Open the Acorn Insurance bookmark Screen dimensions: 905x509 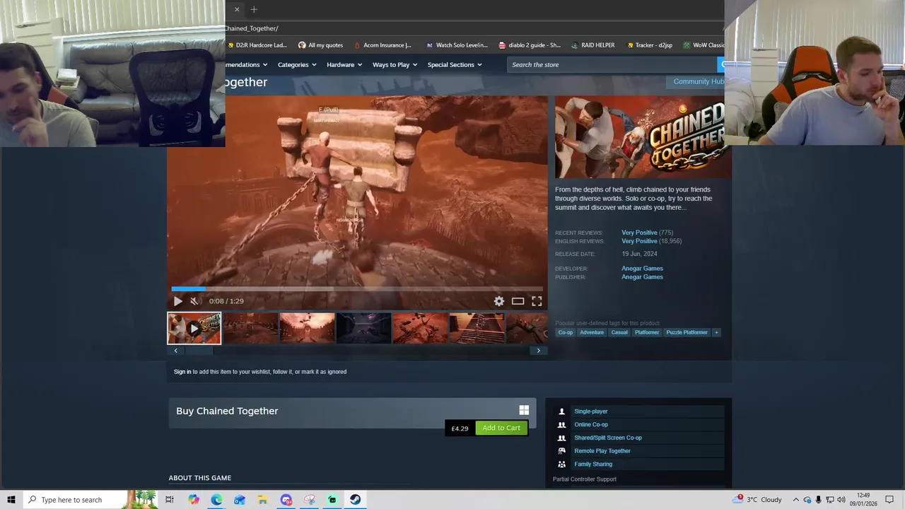[383, 45]
